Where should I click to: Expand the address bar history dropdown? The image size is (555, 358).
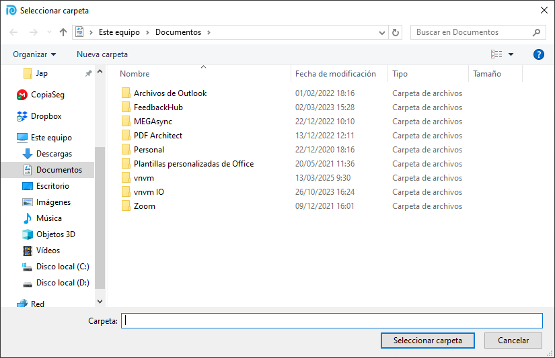tap(382, 32)
